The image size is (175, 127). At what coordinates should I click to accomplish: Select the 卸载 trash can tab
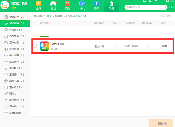tap(111, 6)
